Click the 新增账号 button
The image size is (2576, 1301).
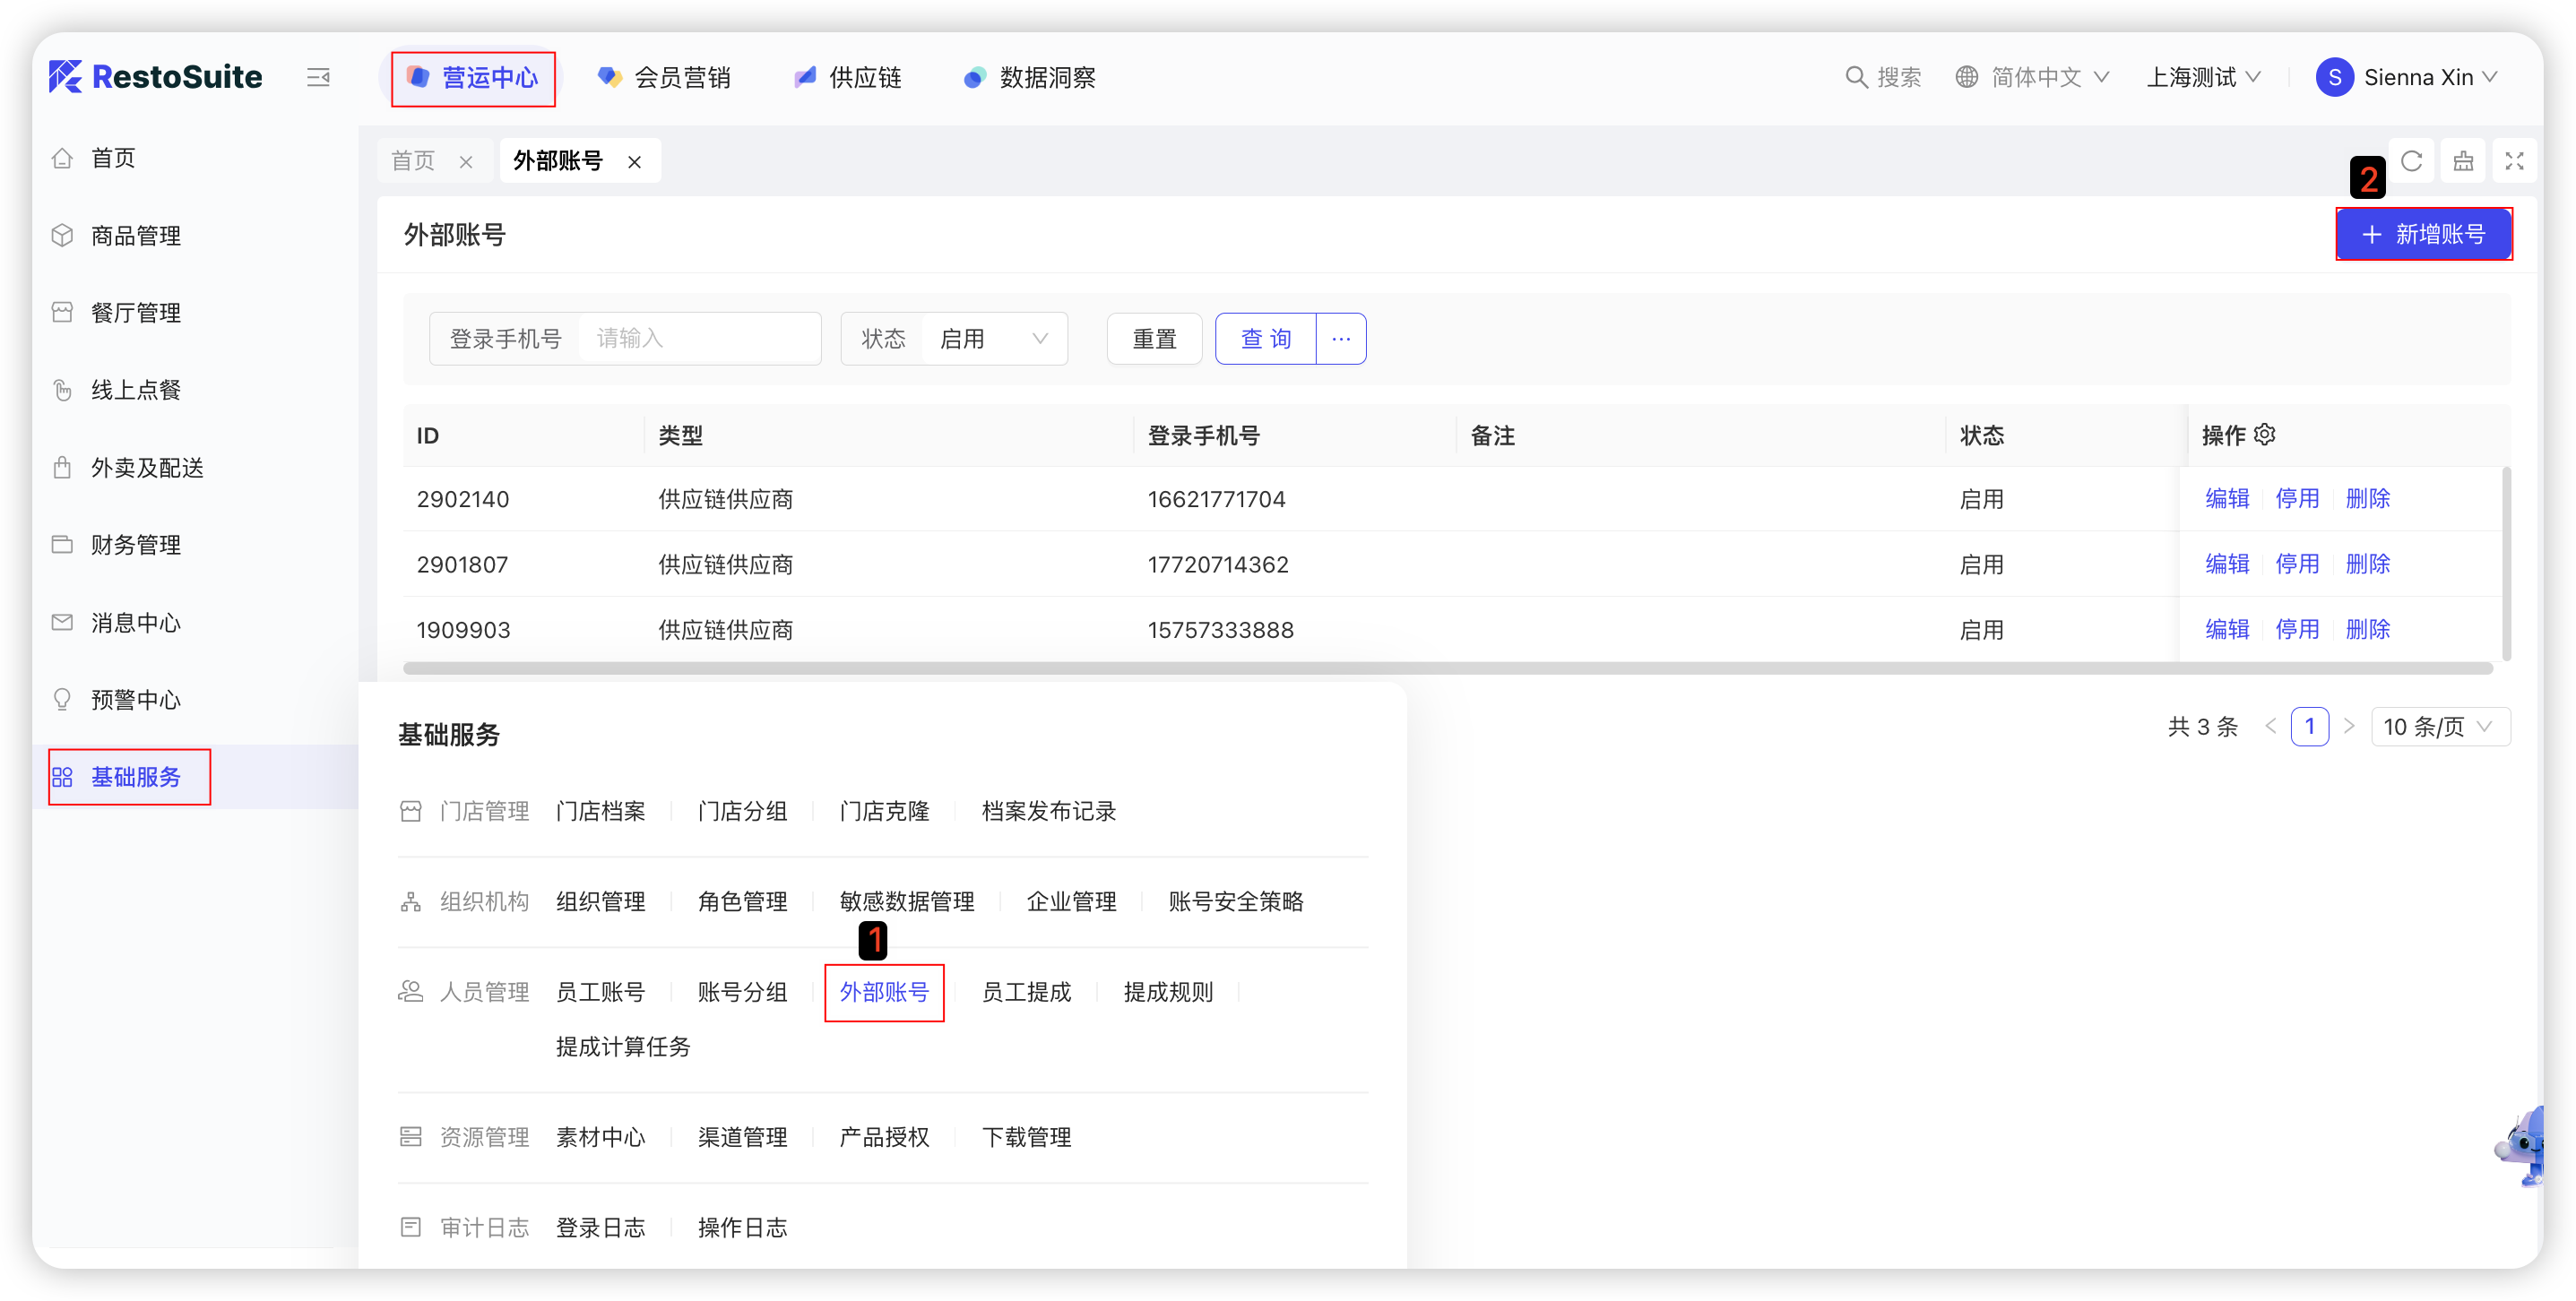[x=2423, y=234]
